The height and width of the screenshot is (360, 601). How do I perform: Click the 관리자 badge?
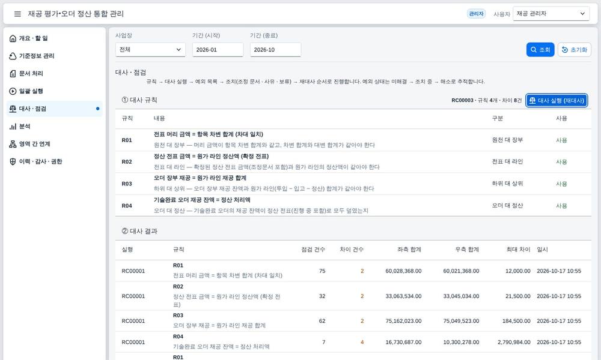tap(476, 14)
